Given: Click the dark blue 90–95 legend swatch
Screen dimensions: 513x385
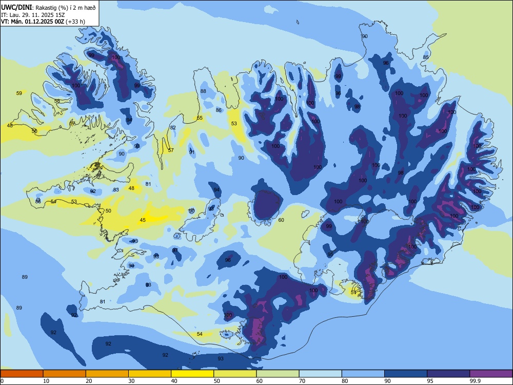Looking at the screenshot, I should pos(406,373).
